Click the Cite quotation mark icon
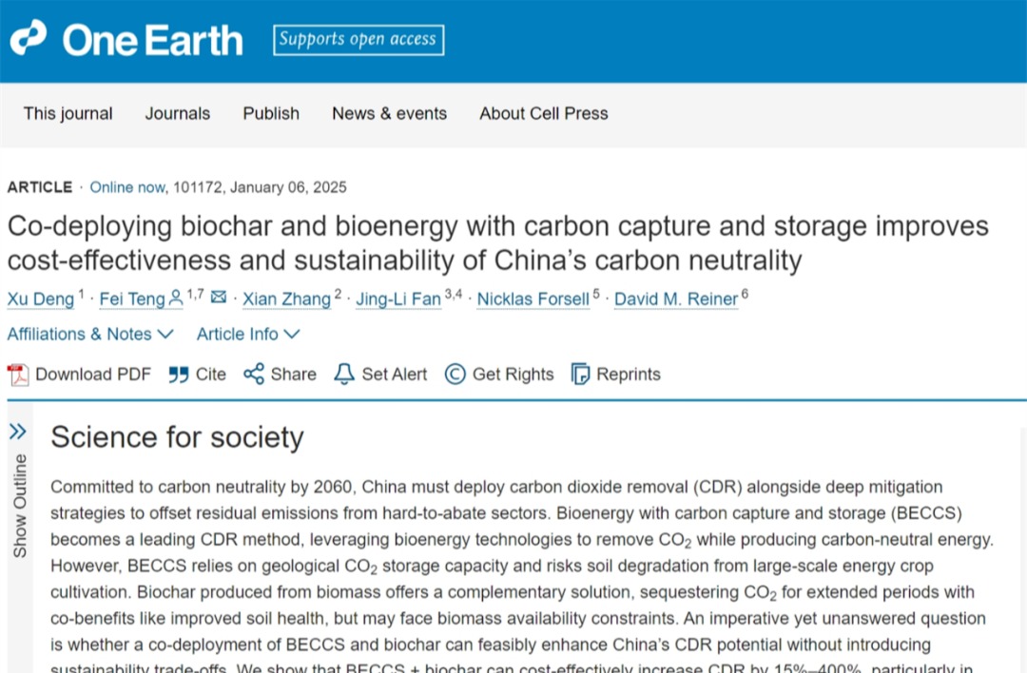 (179, 375)
